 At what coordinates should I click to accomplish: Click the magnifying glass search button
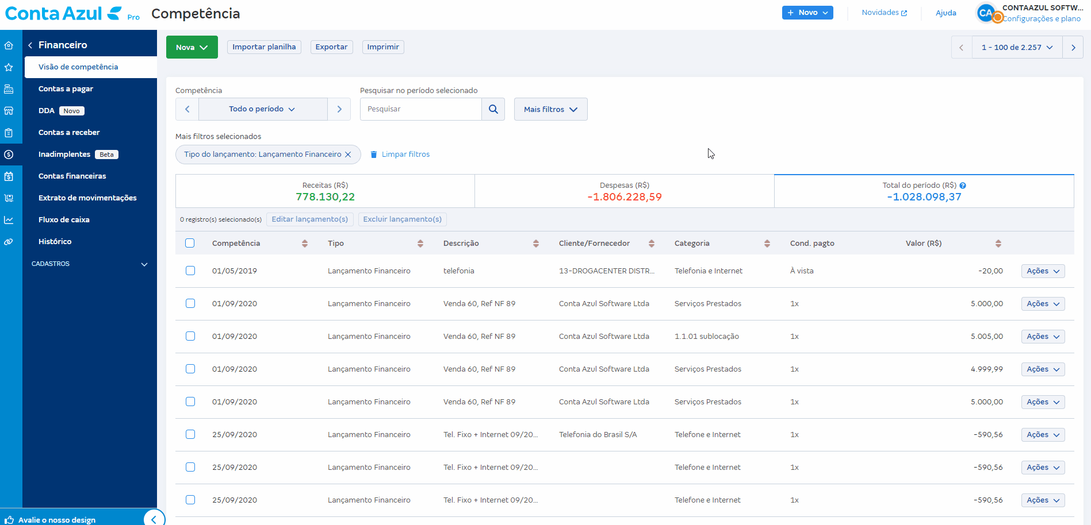(x=493, y=109)
